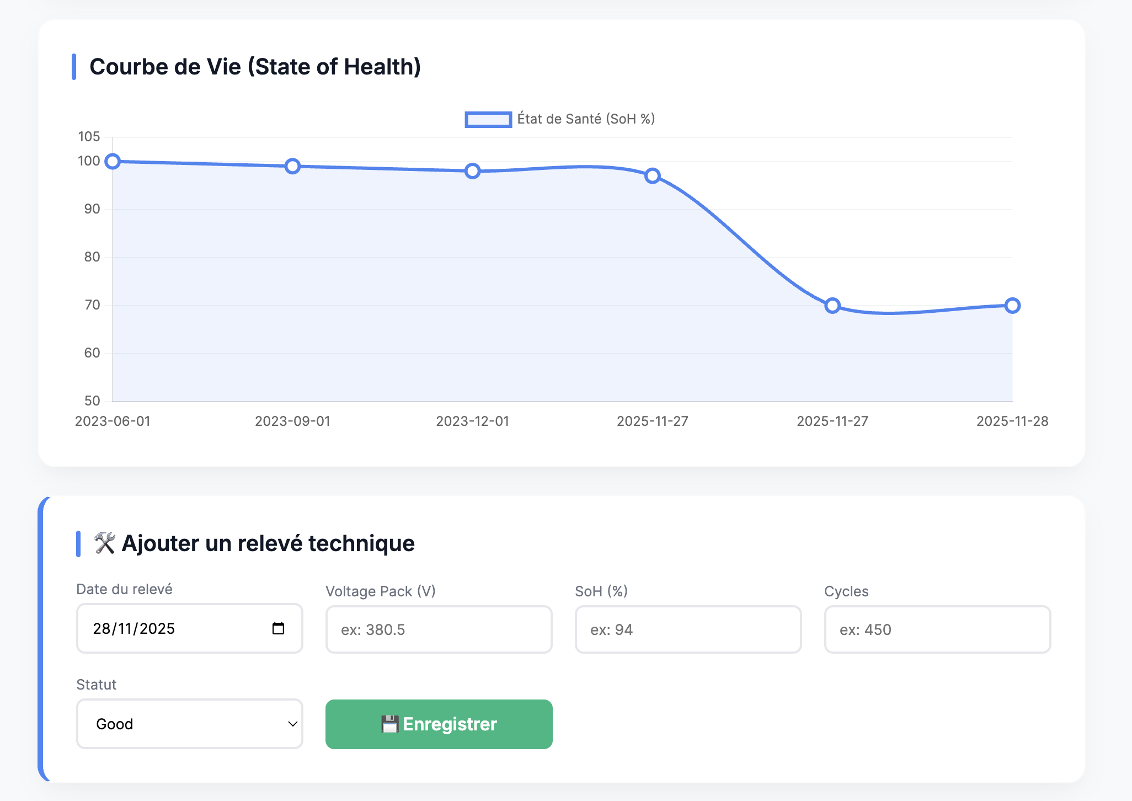This screenshot has width=1132, height=801.
Task: Click the 2025-11-28 data point on chart
Action: 1012,306
